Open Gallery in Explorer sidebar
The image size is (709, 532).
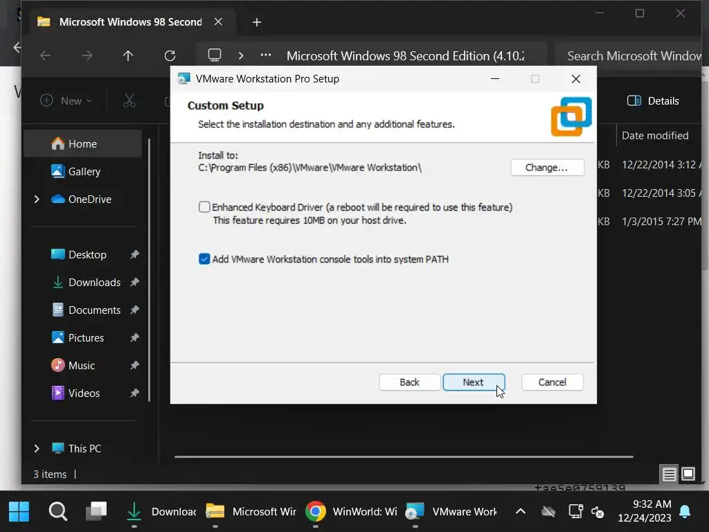[84, 172]
